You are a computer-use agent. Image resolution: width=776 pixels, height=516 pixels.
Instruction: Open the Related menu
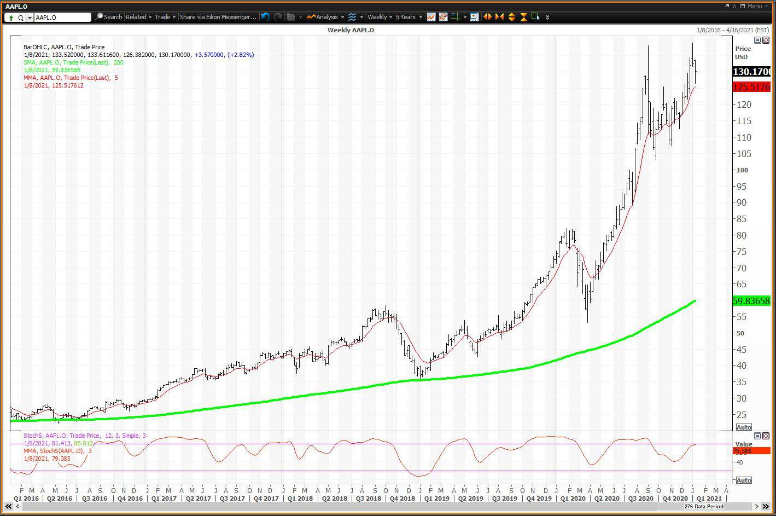pyautogui.click(x=138, y=17)
